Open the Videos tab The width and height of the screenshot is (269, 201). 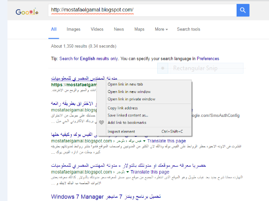coord(97,29)
